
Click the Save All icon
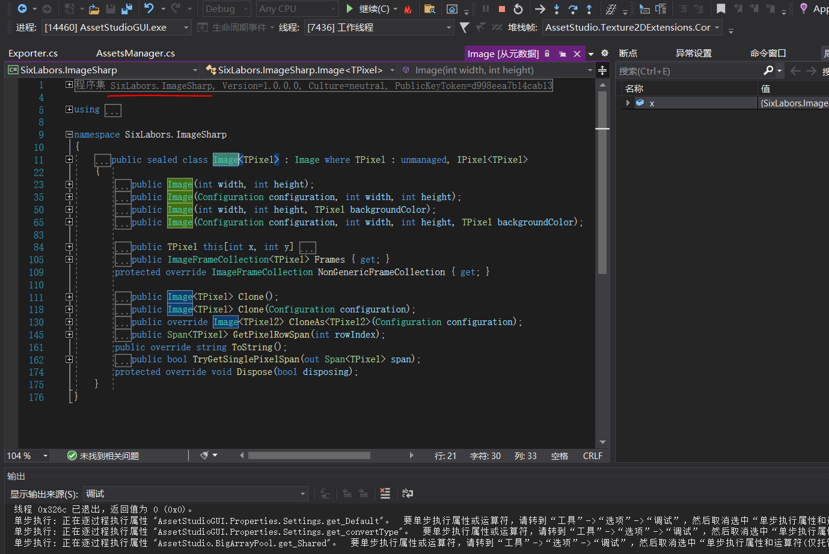pos(126,9)
